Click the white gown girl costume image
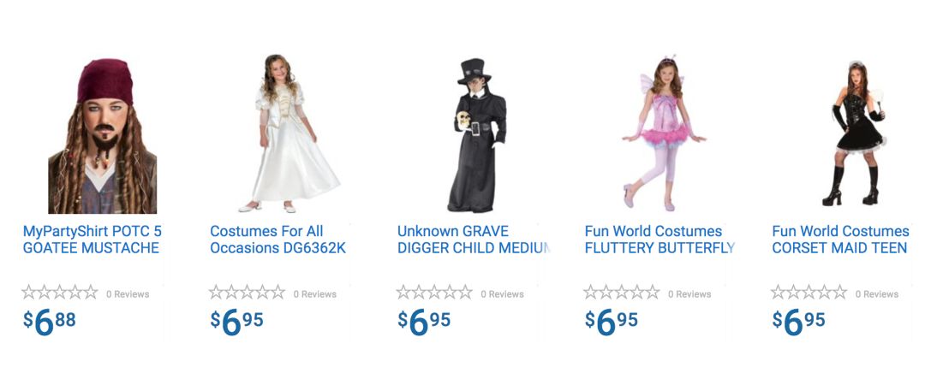The image size is (925, 379). point(289,133)
